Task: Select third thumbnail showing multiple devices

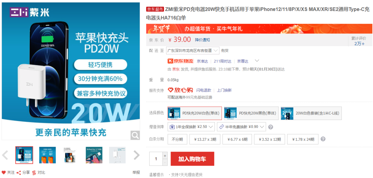Action: point(71,155)
